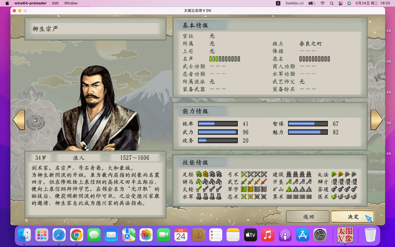Click the first 骑马 cavalry skill icon
395x247 pixels.
[199, 182]
